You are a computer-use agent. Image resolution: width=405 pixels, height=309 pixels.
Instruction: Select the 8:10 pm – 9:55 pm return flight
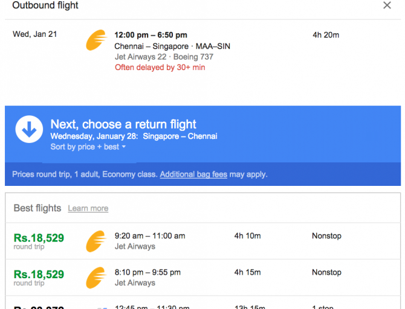click(147, 272)
